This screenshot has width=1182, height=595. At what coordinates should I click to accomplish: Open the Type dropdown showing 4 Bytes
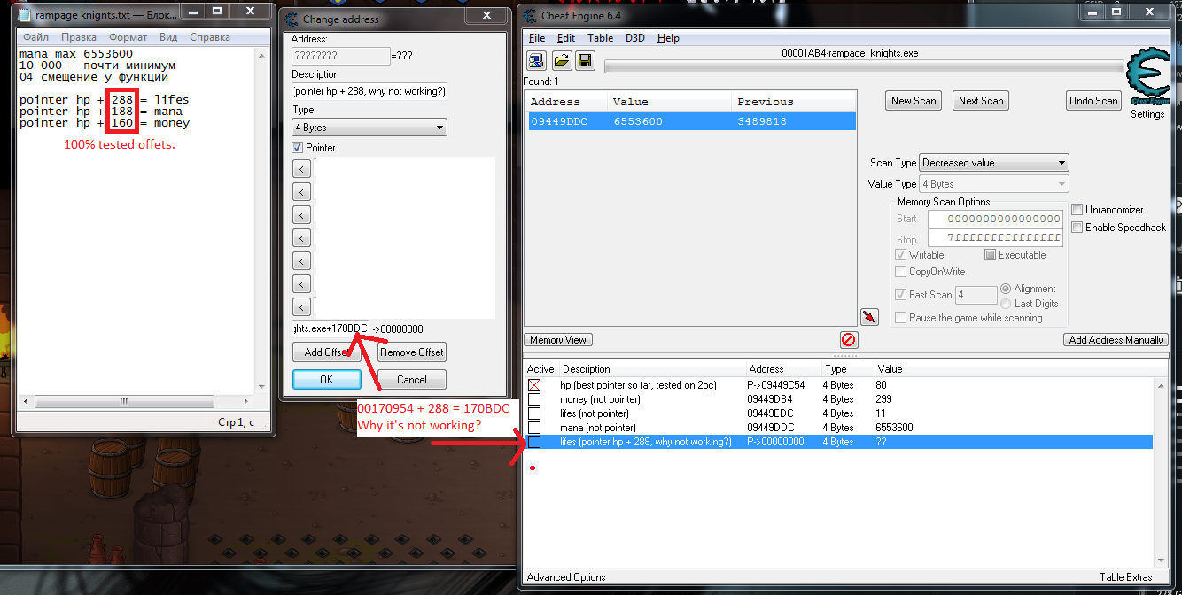click(x=369, y=127)
